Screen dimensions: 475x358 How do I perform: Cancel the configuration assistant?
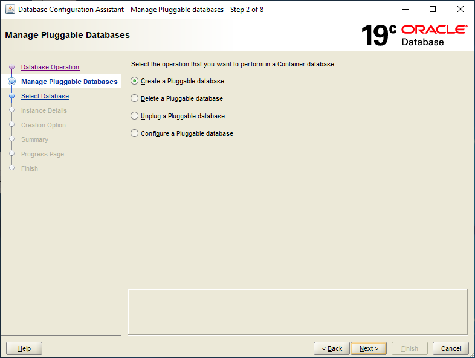click(x=451, y=348)
